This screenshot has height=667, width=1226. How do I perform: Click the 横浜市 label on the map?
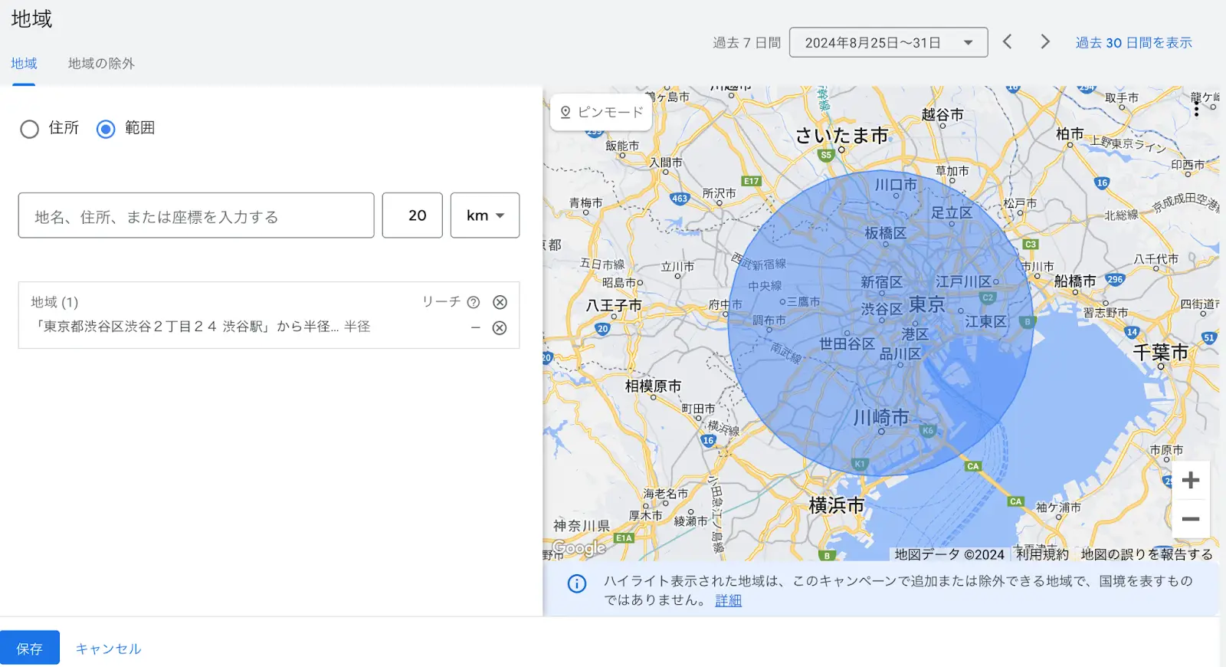click(837, 505)
